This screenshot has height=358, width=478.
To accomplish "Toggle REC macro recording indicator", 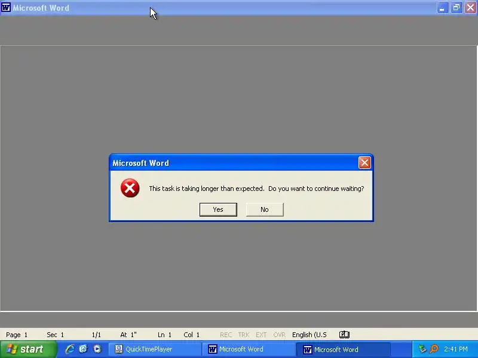I will [226, 335].
